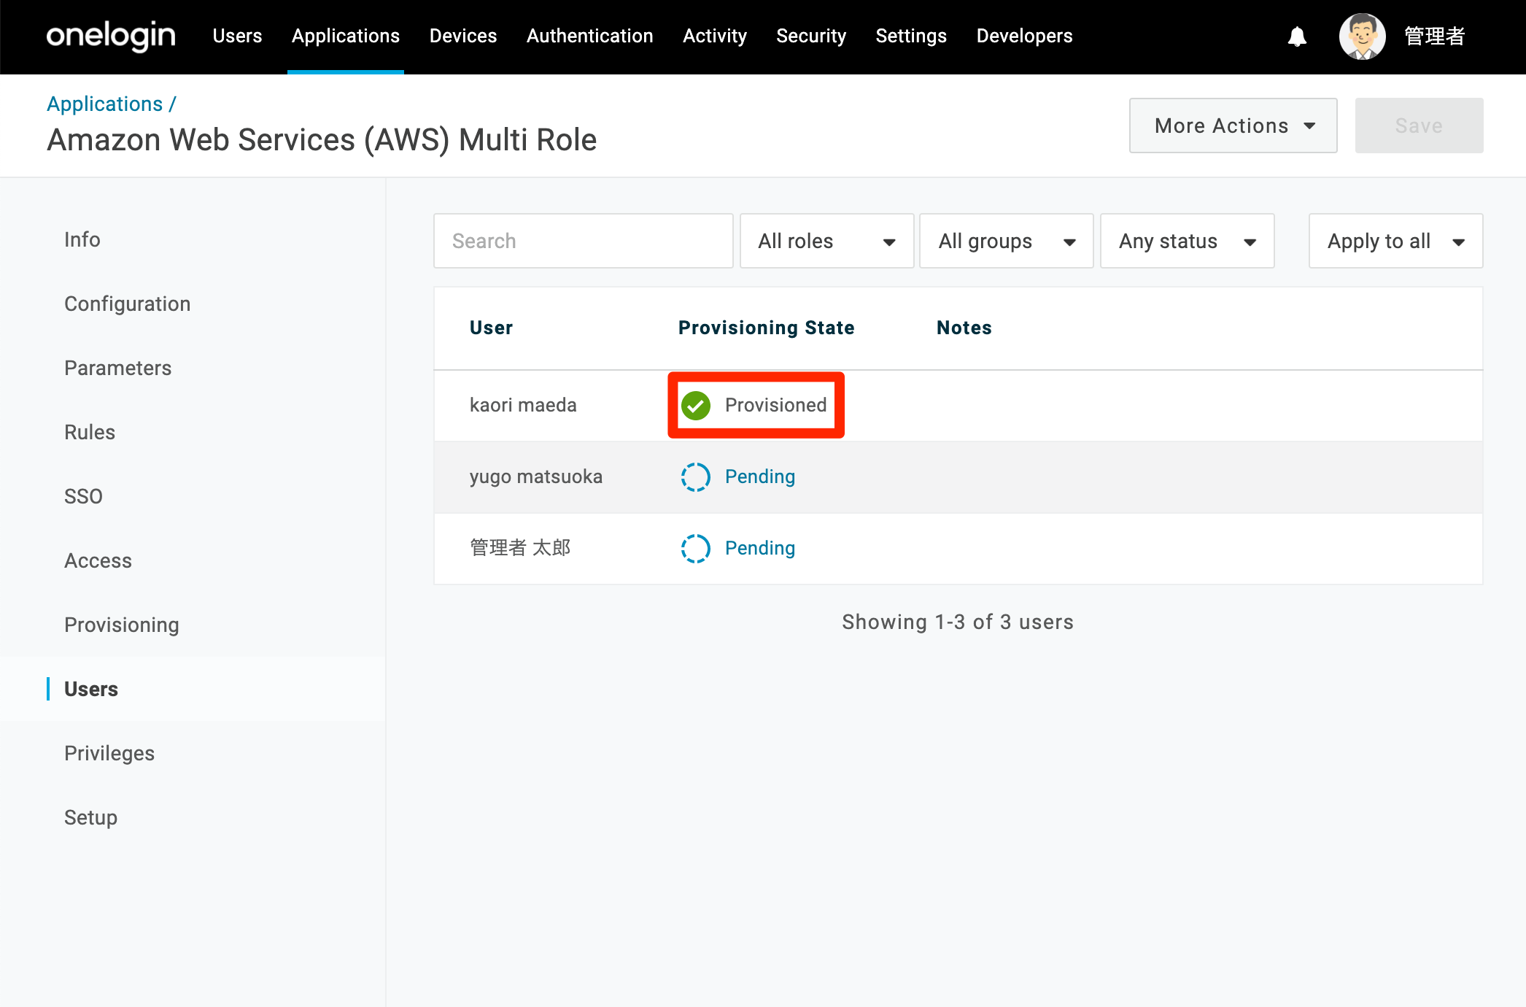Open the Settings menu
1526x1007 pixels.
pyautogui.click(x=911, y=36)
